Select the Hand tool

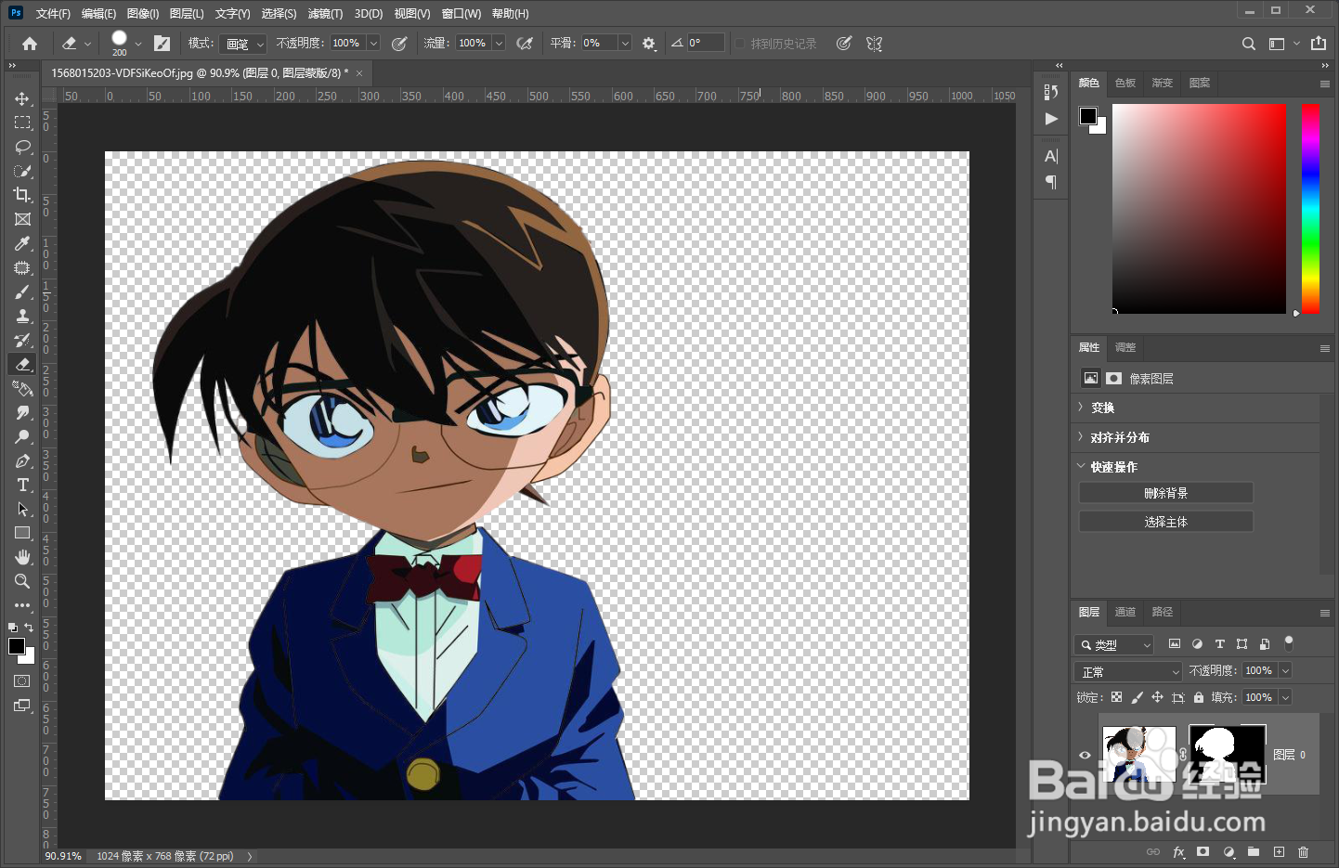click(x=22, y=557)
